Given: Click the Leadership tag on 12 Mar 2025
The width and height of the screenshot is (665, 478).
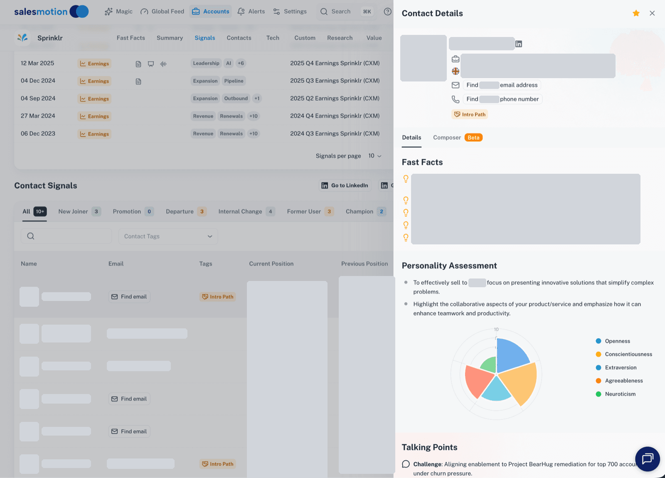Looking at the screenshot, I should (x=206, y=64).
